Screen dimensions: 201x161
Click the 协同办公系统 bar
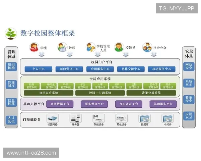pos(49,93)
